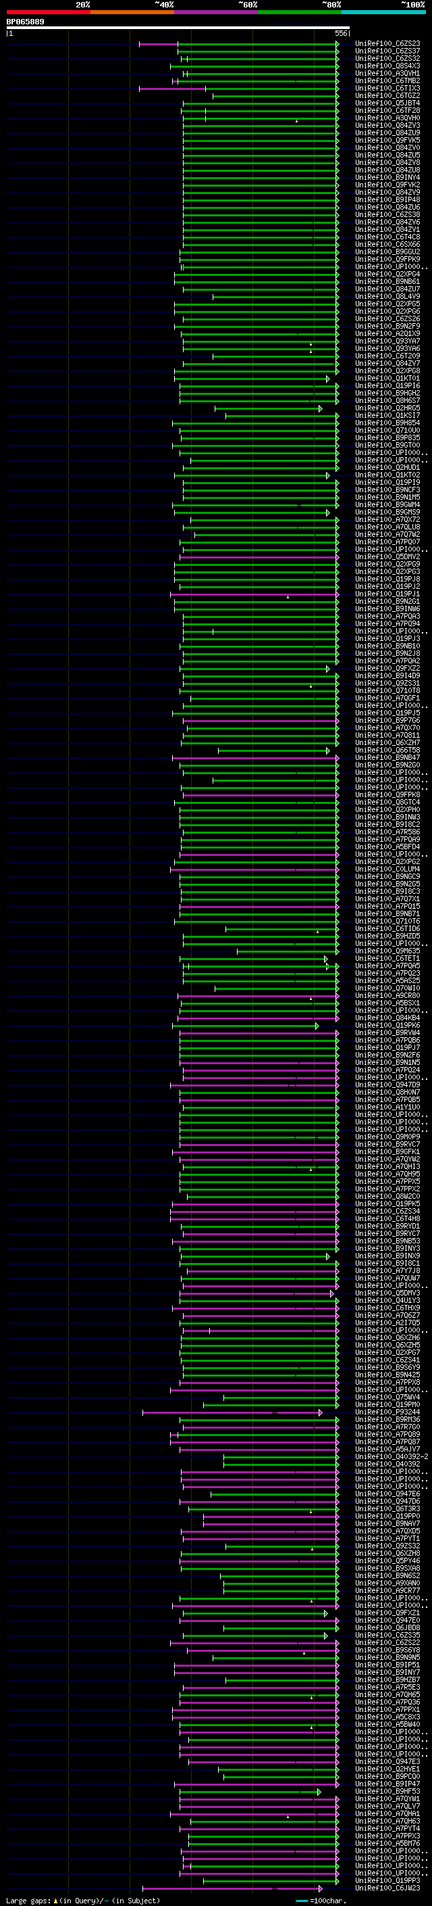Open hit UniRef100_C6TIX3
432x1906 pixels.
coord(387,89)
